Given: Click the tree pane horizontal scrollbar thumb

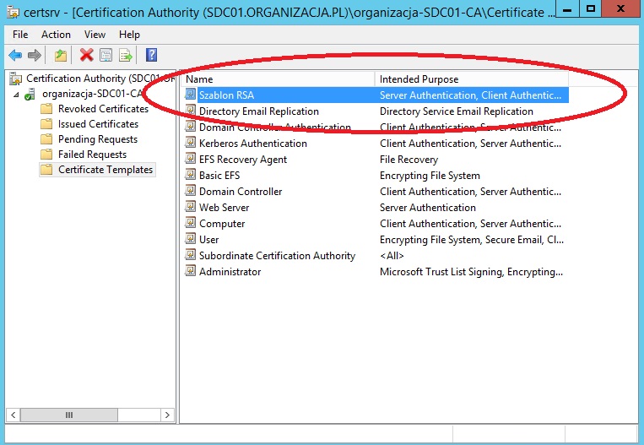Looking at the screenshot, I should click(69, 415).
